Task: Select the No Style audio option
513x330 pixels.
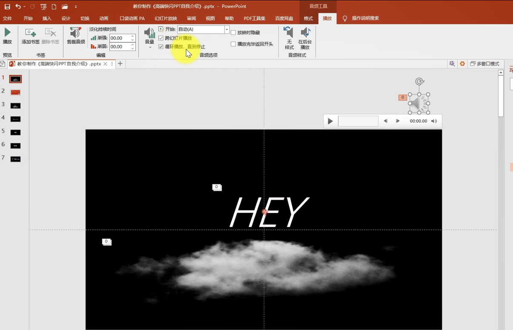Action: pos(289,38)
